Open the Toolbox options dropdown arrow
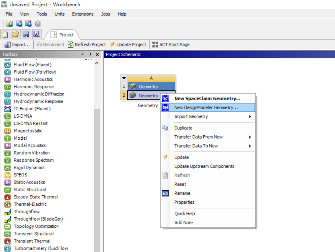The image size is (335, 252). point(82,54)
